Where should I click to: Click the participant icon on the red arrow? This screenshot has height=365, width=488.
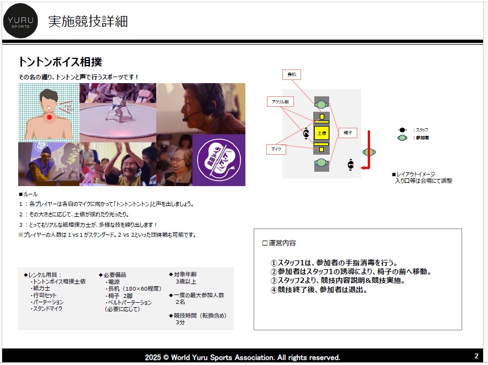[369, 152]
